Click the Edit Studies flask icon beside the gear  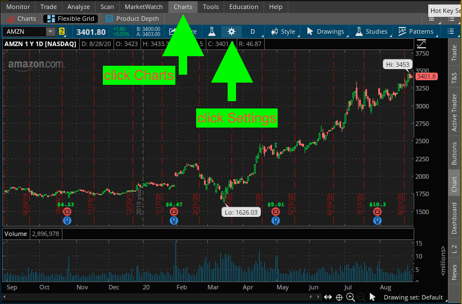point(211,31)
